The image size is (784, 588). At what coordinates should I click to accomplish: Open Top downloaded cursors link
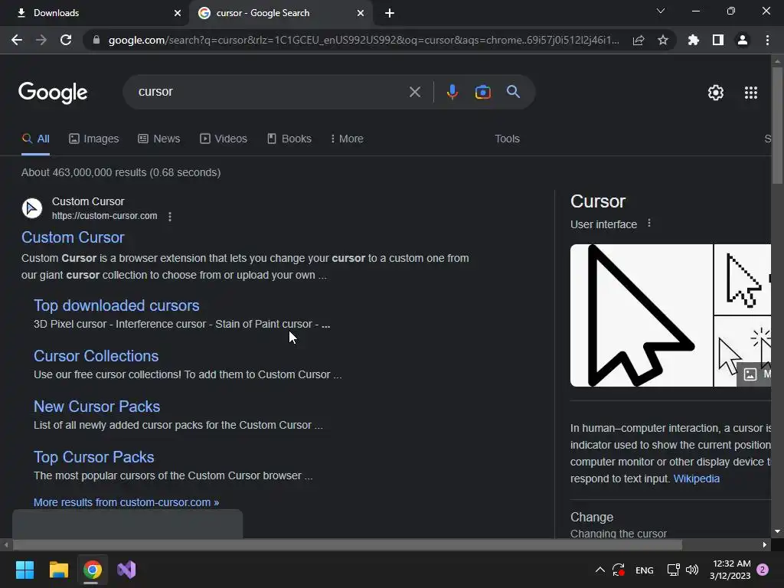[x=116, y=305]
